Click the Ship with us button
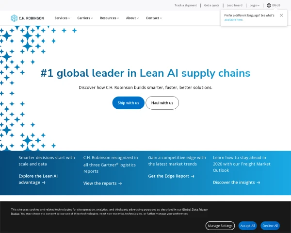This screenshot has width=291, height=233. click(x=128, y=103)
